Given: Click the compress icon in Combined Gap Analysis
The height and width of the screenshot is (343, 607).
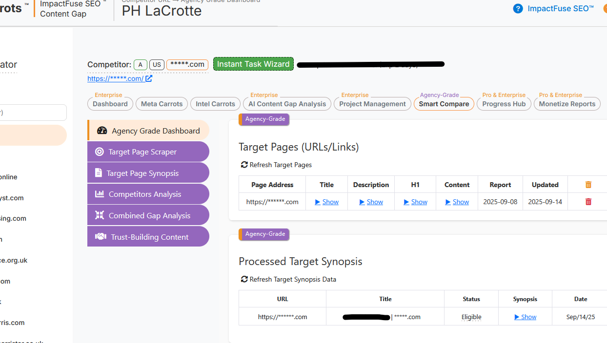Looking at the screenshot, I should [x=100, y=215].
